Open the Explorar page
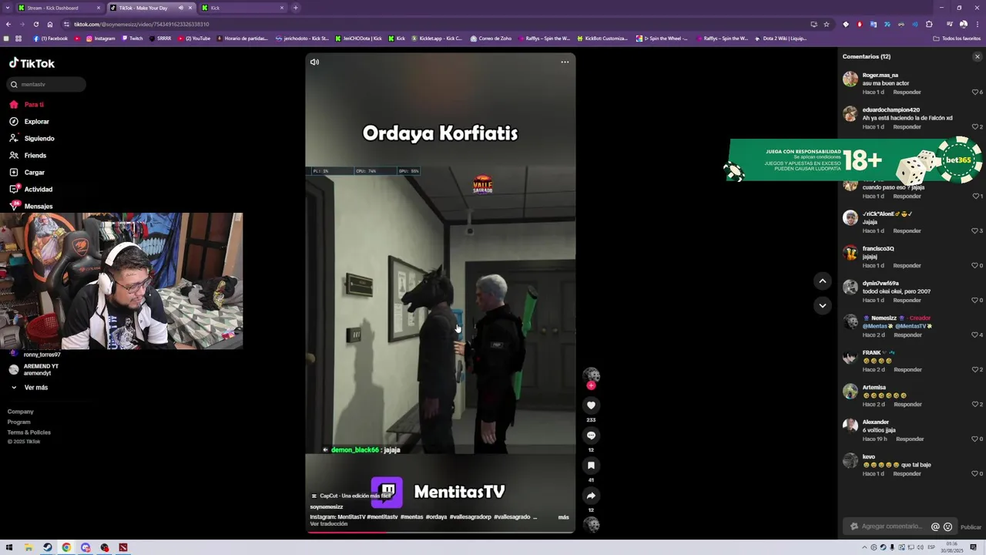This screenshot has width=986, height=555. point(36,121)
